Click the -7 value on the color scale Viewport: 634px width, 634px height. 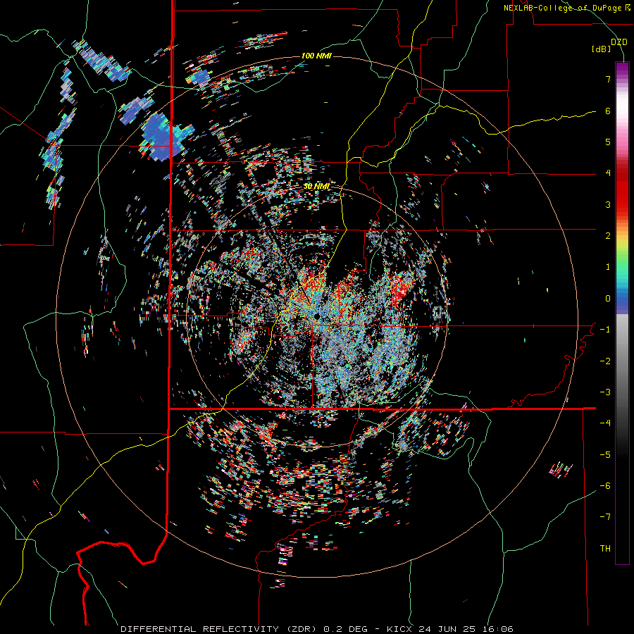605,517
